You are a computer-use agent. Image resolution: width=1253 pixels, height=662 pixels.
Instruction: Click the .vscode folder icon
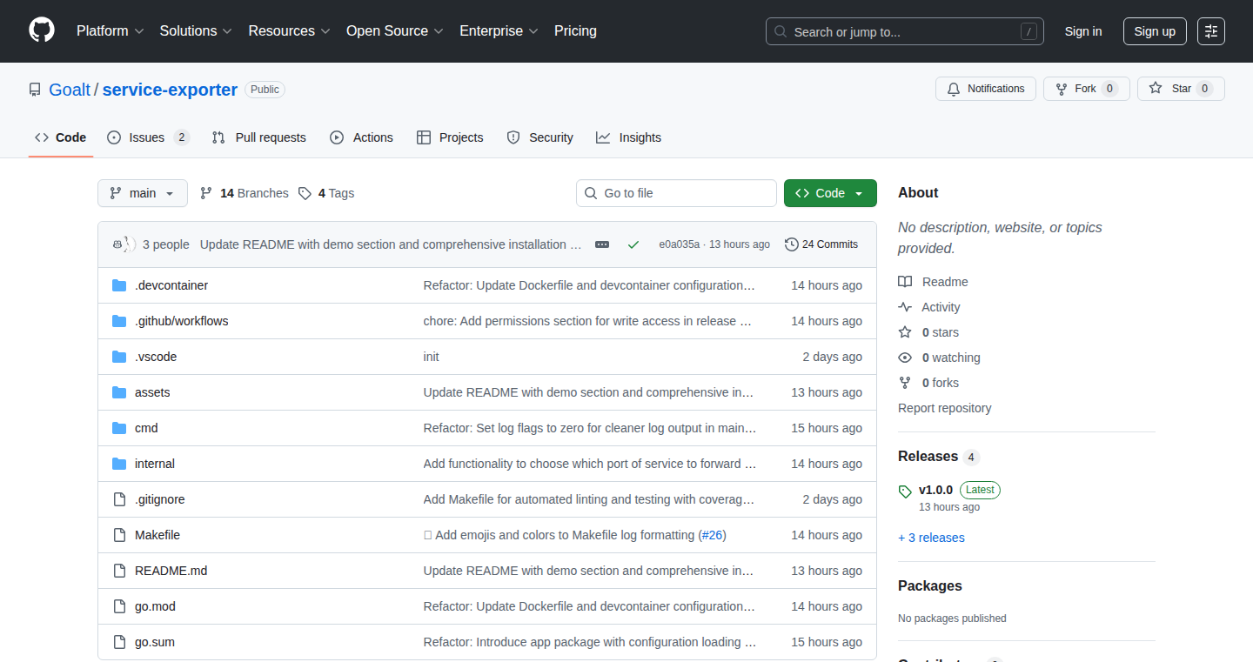click(119, 357)
